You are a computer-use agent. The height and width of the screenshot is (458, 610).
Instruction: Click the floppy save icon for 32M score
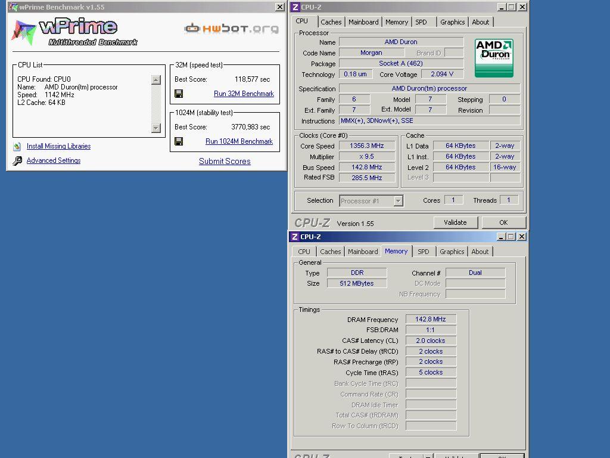[179, 94]
